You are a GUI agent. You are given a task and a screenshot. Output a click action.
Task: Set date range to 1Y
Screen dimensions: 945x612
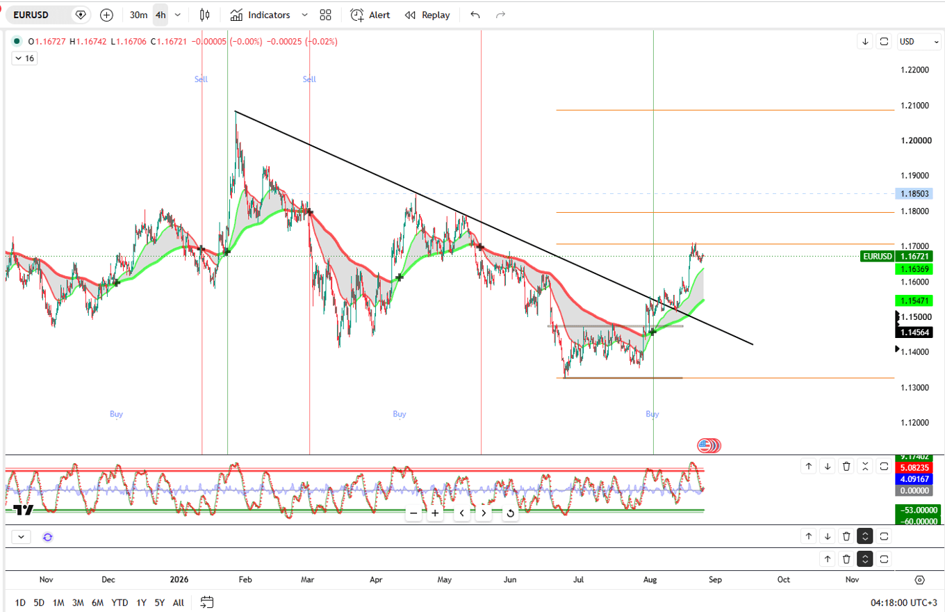[141, 602]
